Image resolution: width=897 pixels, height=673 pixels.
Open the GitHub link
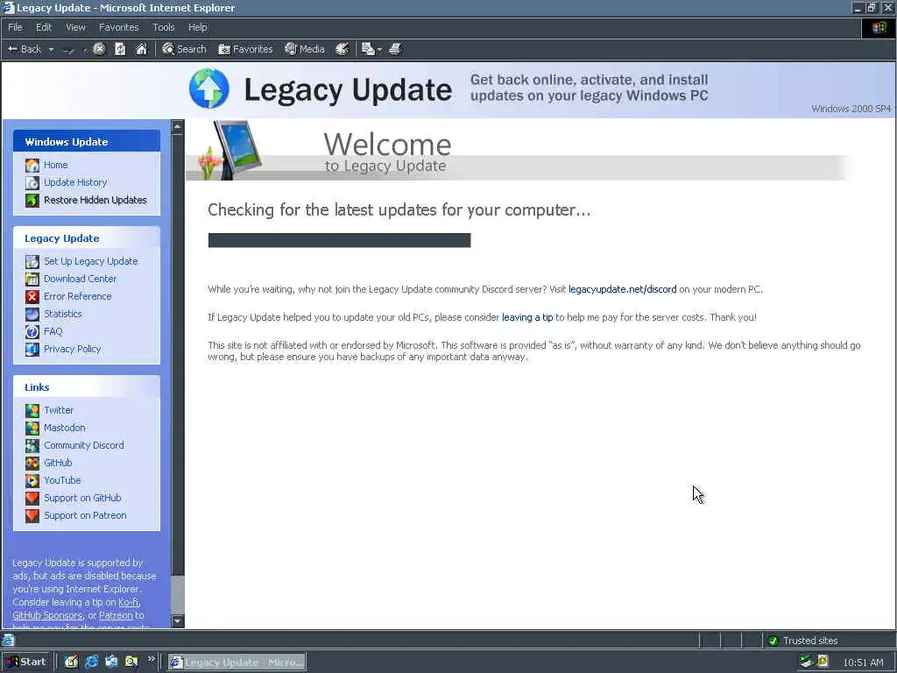point(58,463)
